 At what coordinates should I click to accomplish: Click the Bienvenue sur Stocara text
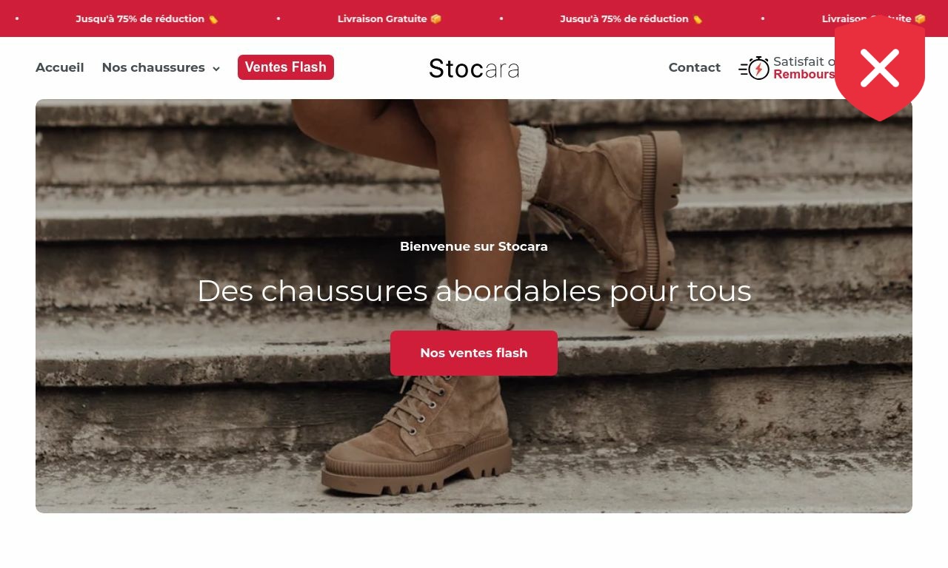click(474, 246)
